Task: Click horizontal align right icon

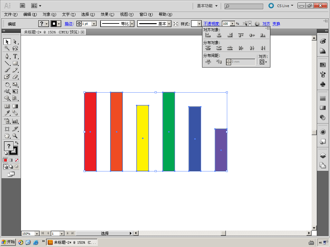Action: pos(230,35)
